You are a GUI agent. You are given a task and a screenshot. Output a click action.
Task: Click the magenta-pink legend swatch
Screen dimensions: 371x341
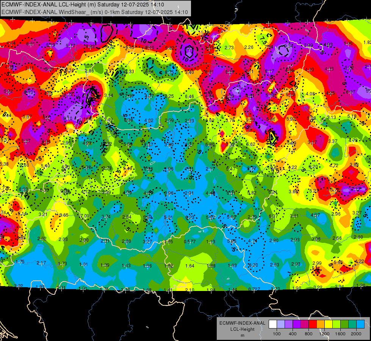305,324
